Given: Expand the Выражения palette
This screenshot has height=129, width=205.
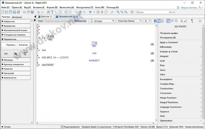Looking at the screenshot, I should pos(16,26).
